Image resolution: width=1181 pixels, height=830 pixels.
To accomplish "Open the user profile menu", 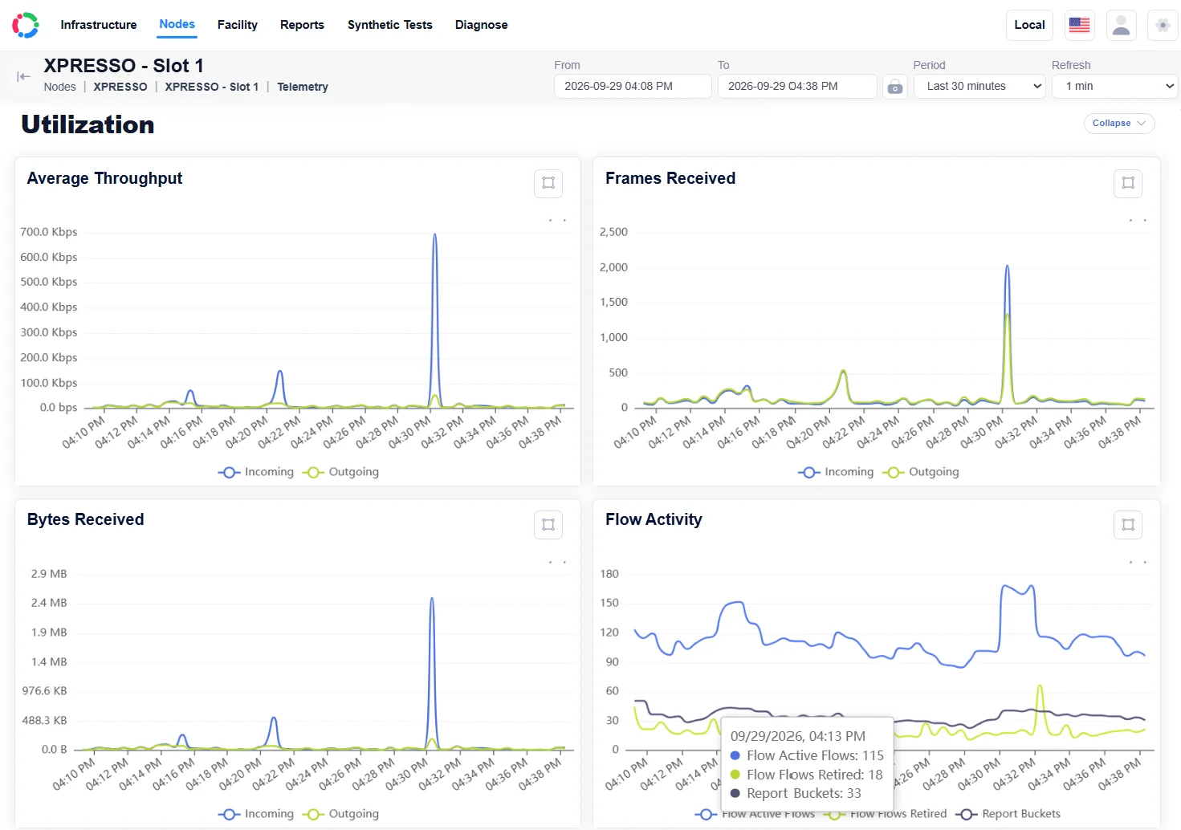I will [1122, 25].
